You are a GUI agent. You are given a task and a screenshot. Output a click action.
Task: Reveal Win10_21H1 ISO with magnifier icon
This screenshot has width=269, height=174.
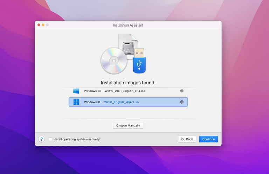click(x=182, y=91)
